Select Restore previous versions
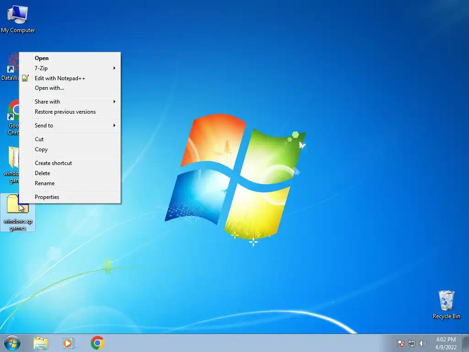Image resolution: width=469 pixels, height=352 pixels. click(70, 112)
